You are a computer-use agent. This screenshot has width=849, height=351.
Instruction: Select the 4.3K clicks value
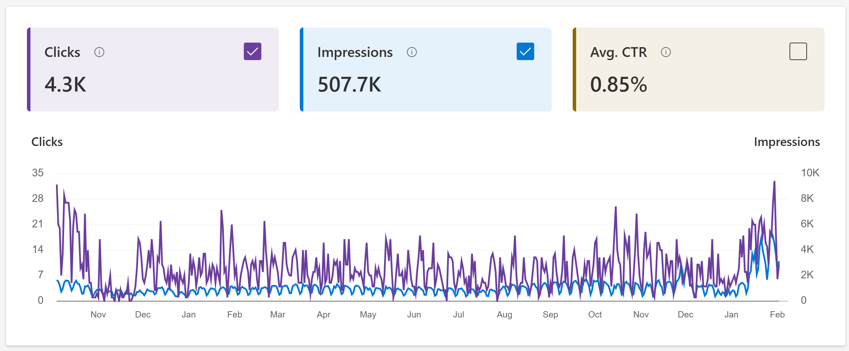65,85
